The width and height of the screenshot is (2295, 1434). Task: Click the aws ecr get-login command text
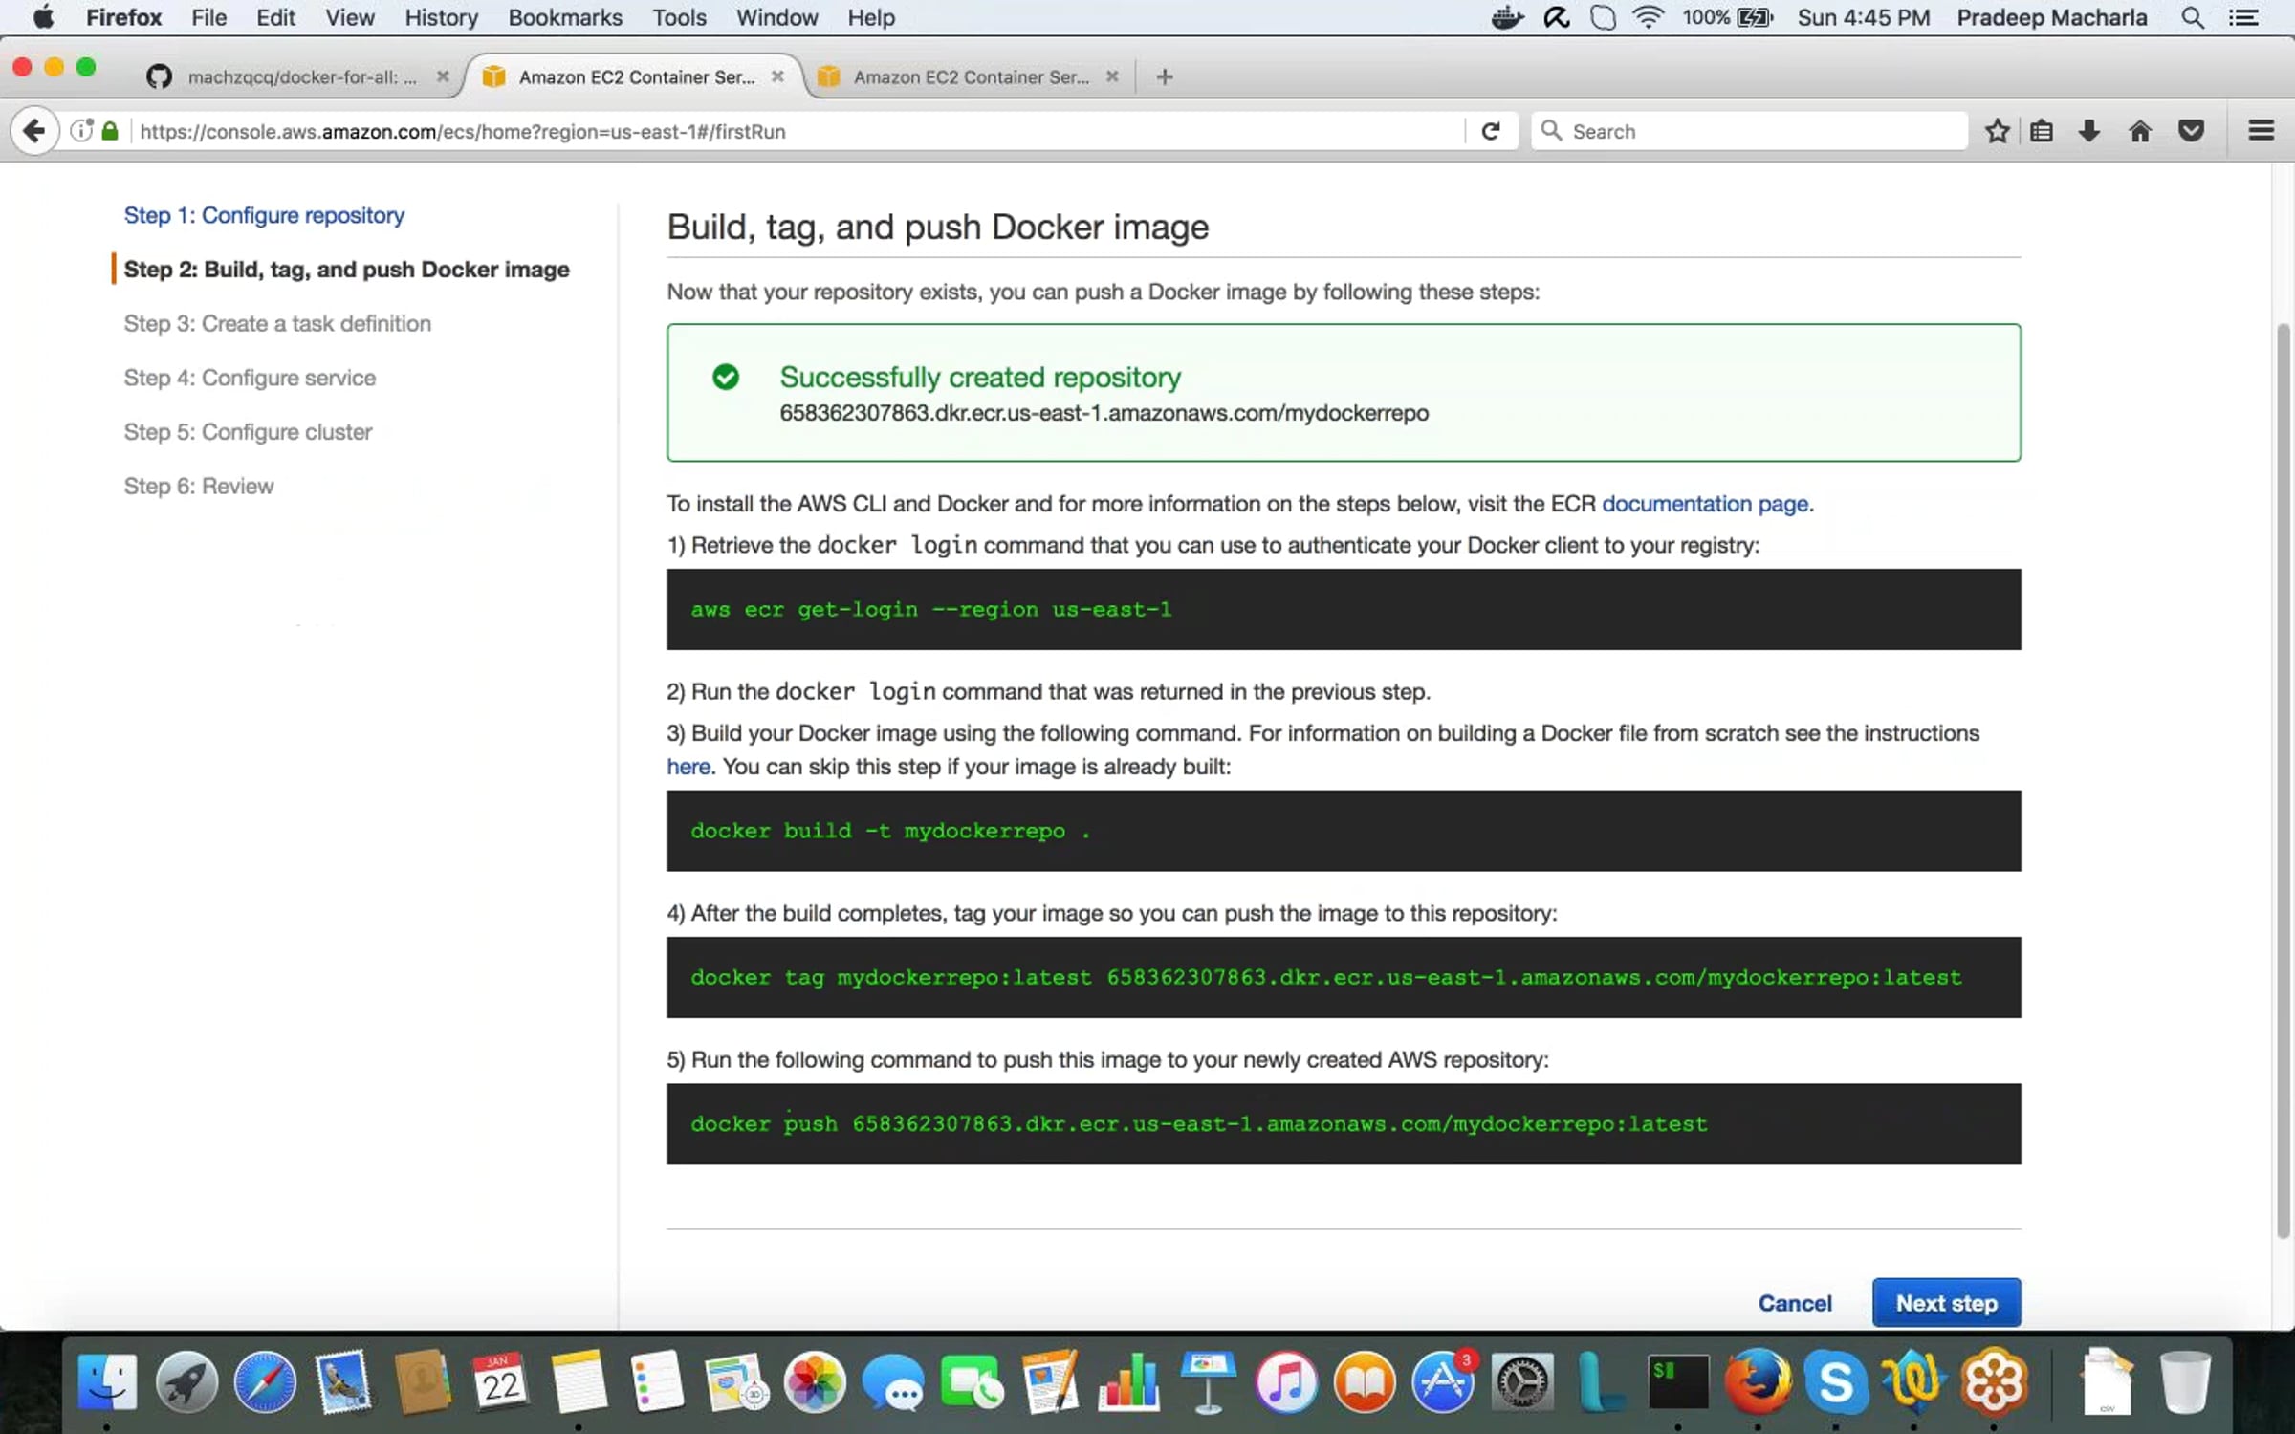pyautogui.click(x=931, y=610)
